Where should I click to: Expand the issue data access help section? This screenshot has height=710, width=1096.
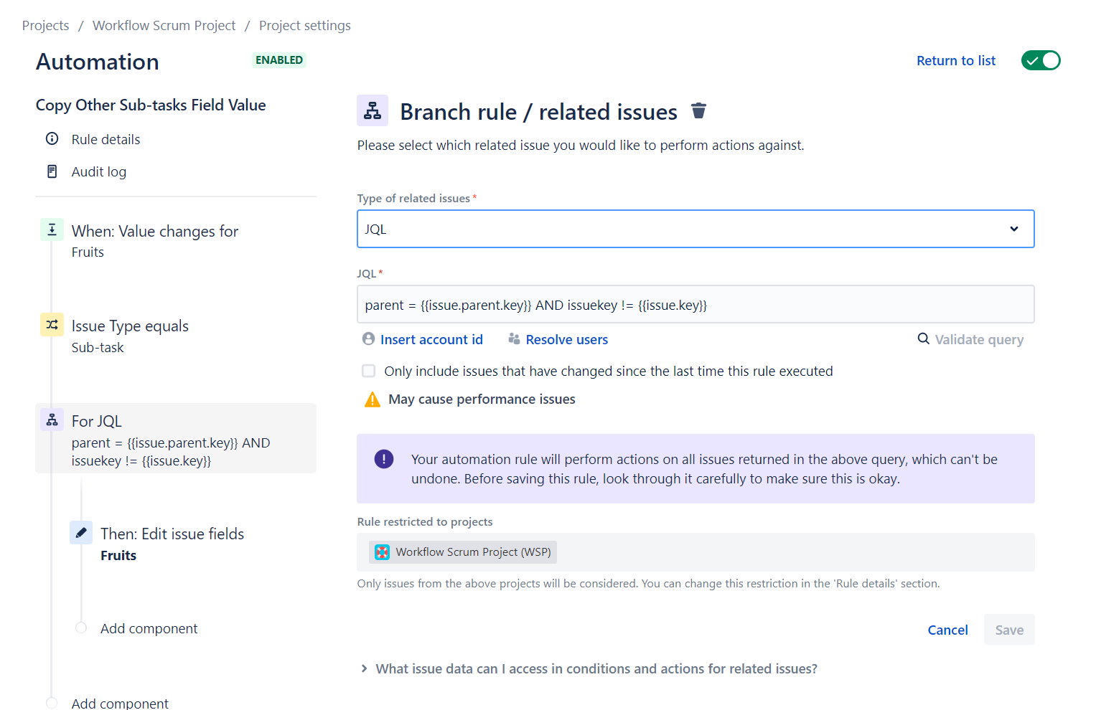point(364,668)
